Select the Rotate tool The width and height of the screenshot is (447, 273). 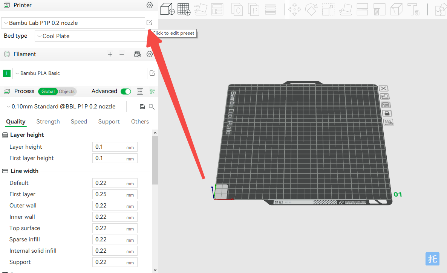pyautogui.click(x=311, y=9)
